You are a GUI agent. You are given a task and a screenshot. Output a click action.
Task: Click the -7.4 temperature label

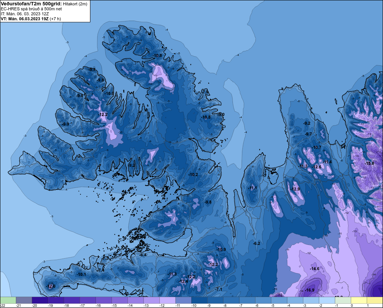point(101,270)
